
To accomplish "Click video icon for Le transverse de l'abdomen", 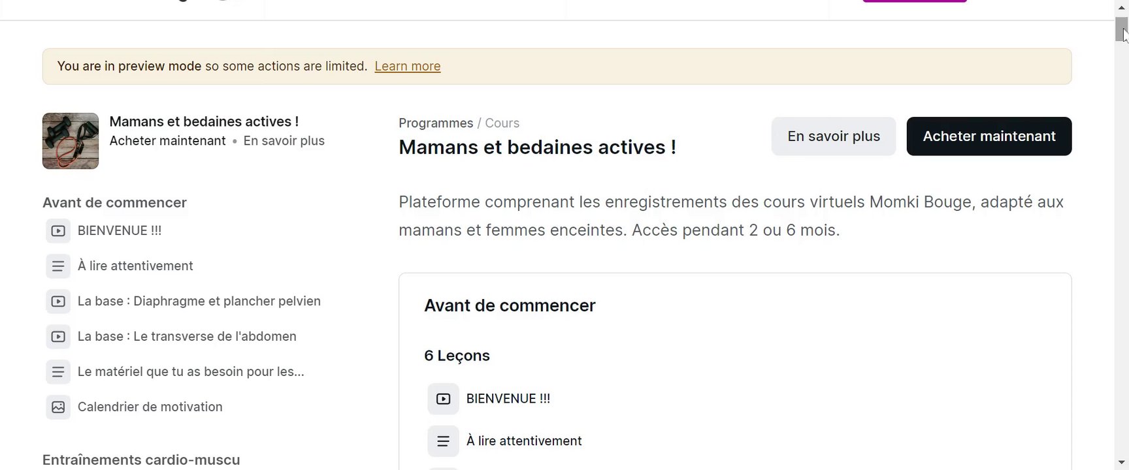I will (x=58, y=337).
